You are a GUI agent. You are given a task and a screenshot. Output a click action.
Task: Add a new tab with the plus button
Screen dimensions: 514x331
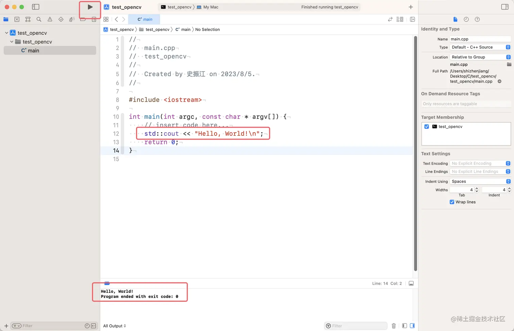click(411, 7)
